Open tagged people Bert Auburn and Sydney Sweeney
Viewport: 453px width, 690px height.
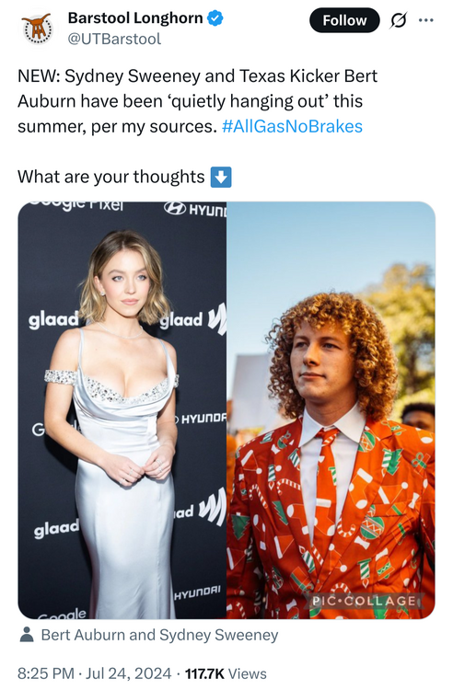159,635
